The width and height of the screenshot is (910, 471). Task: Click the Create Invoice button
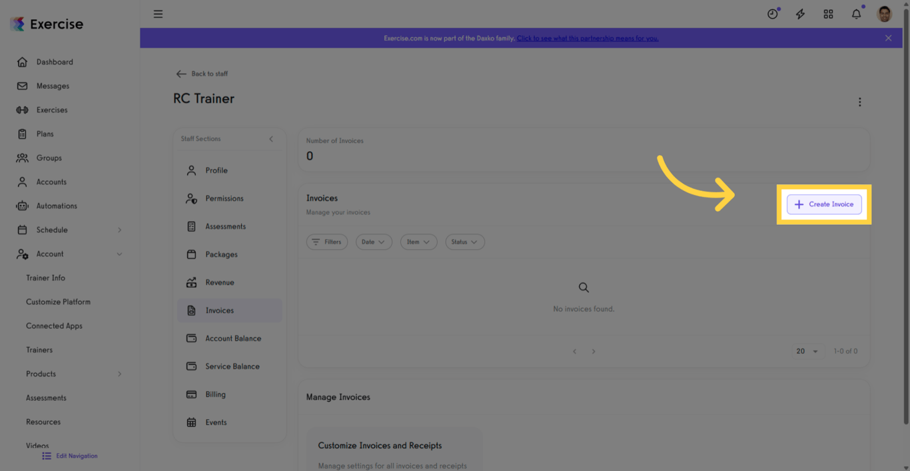coord(824,204)
